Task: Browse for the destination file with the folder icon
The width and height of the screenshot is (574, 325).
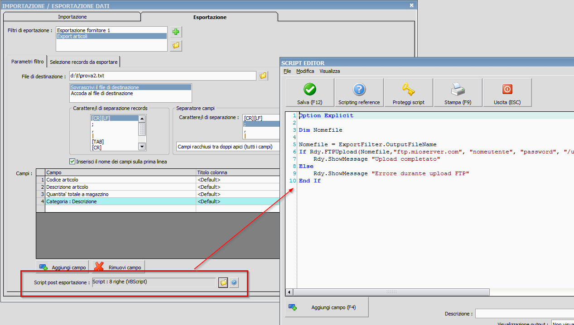Action: coord(263,76)
